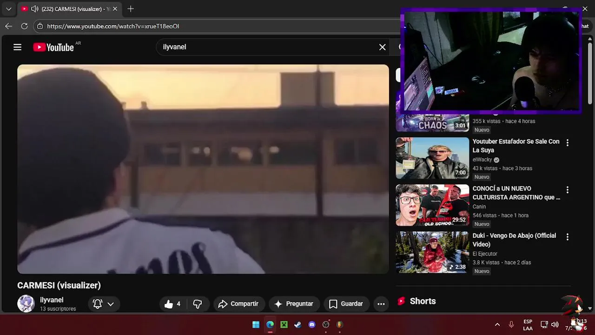Click the video player area
Screen dimensions: 595x335
pos(203,169)
